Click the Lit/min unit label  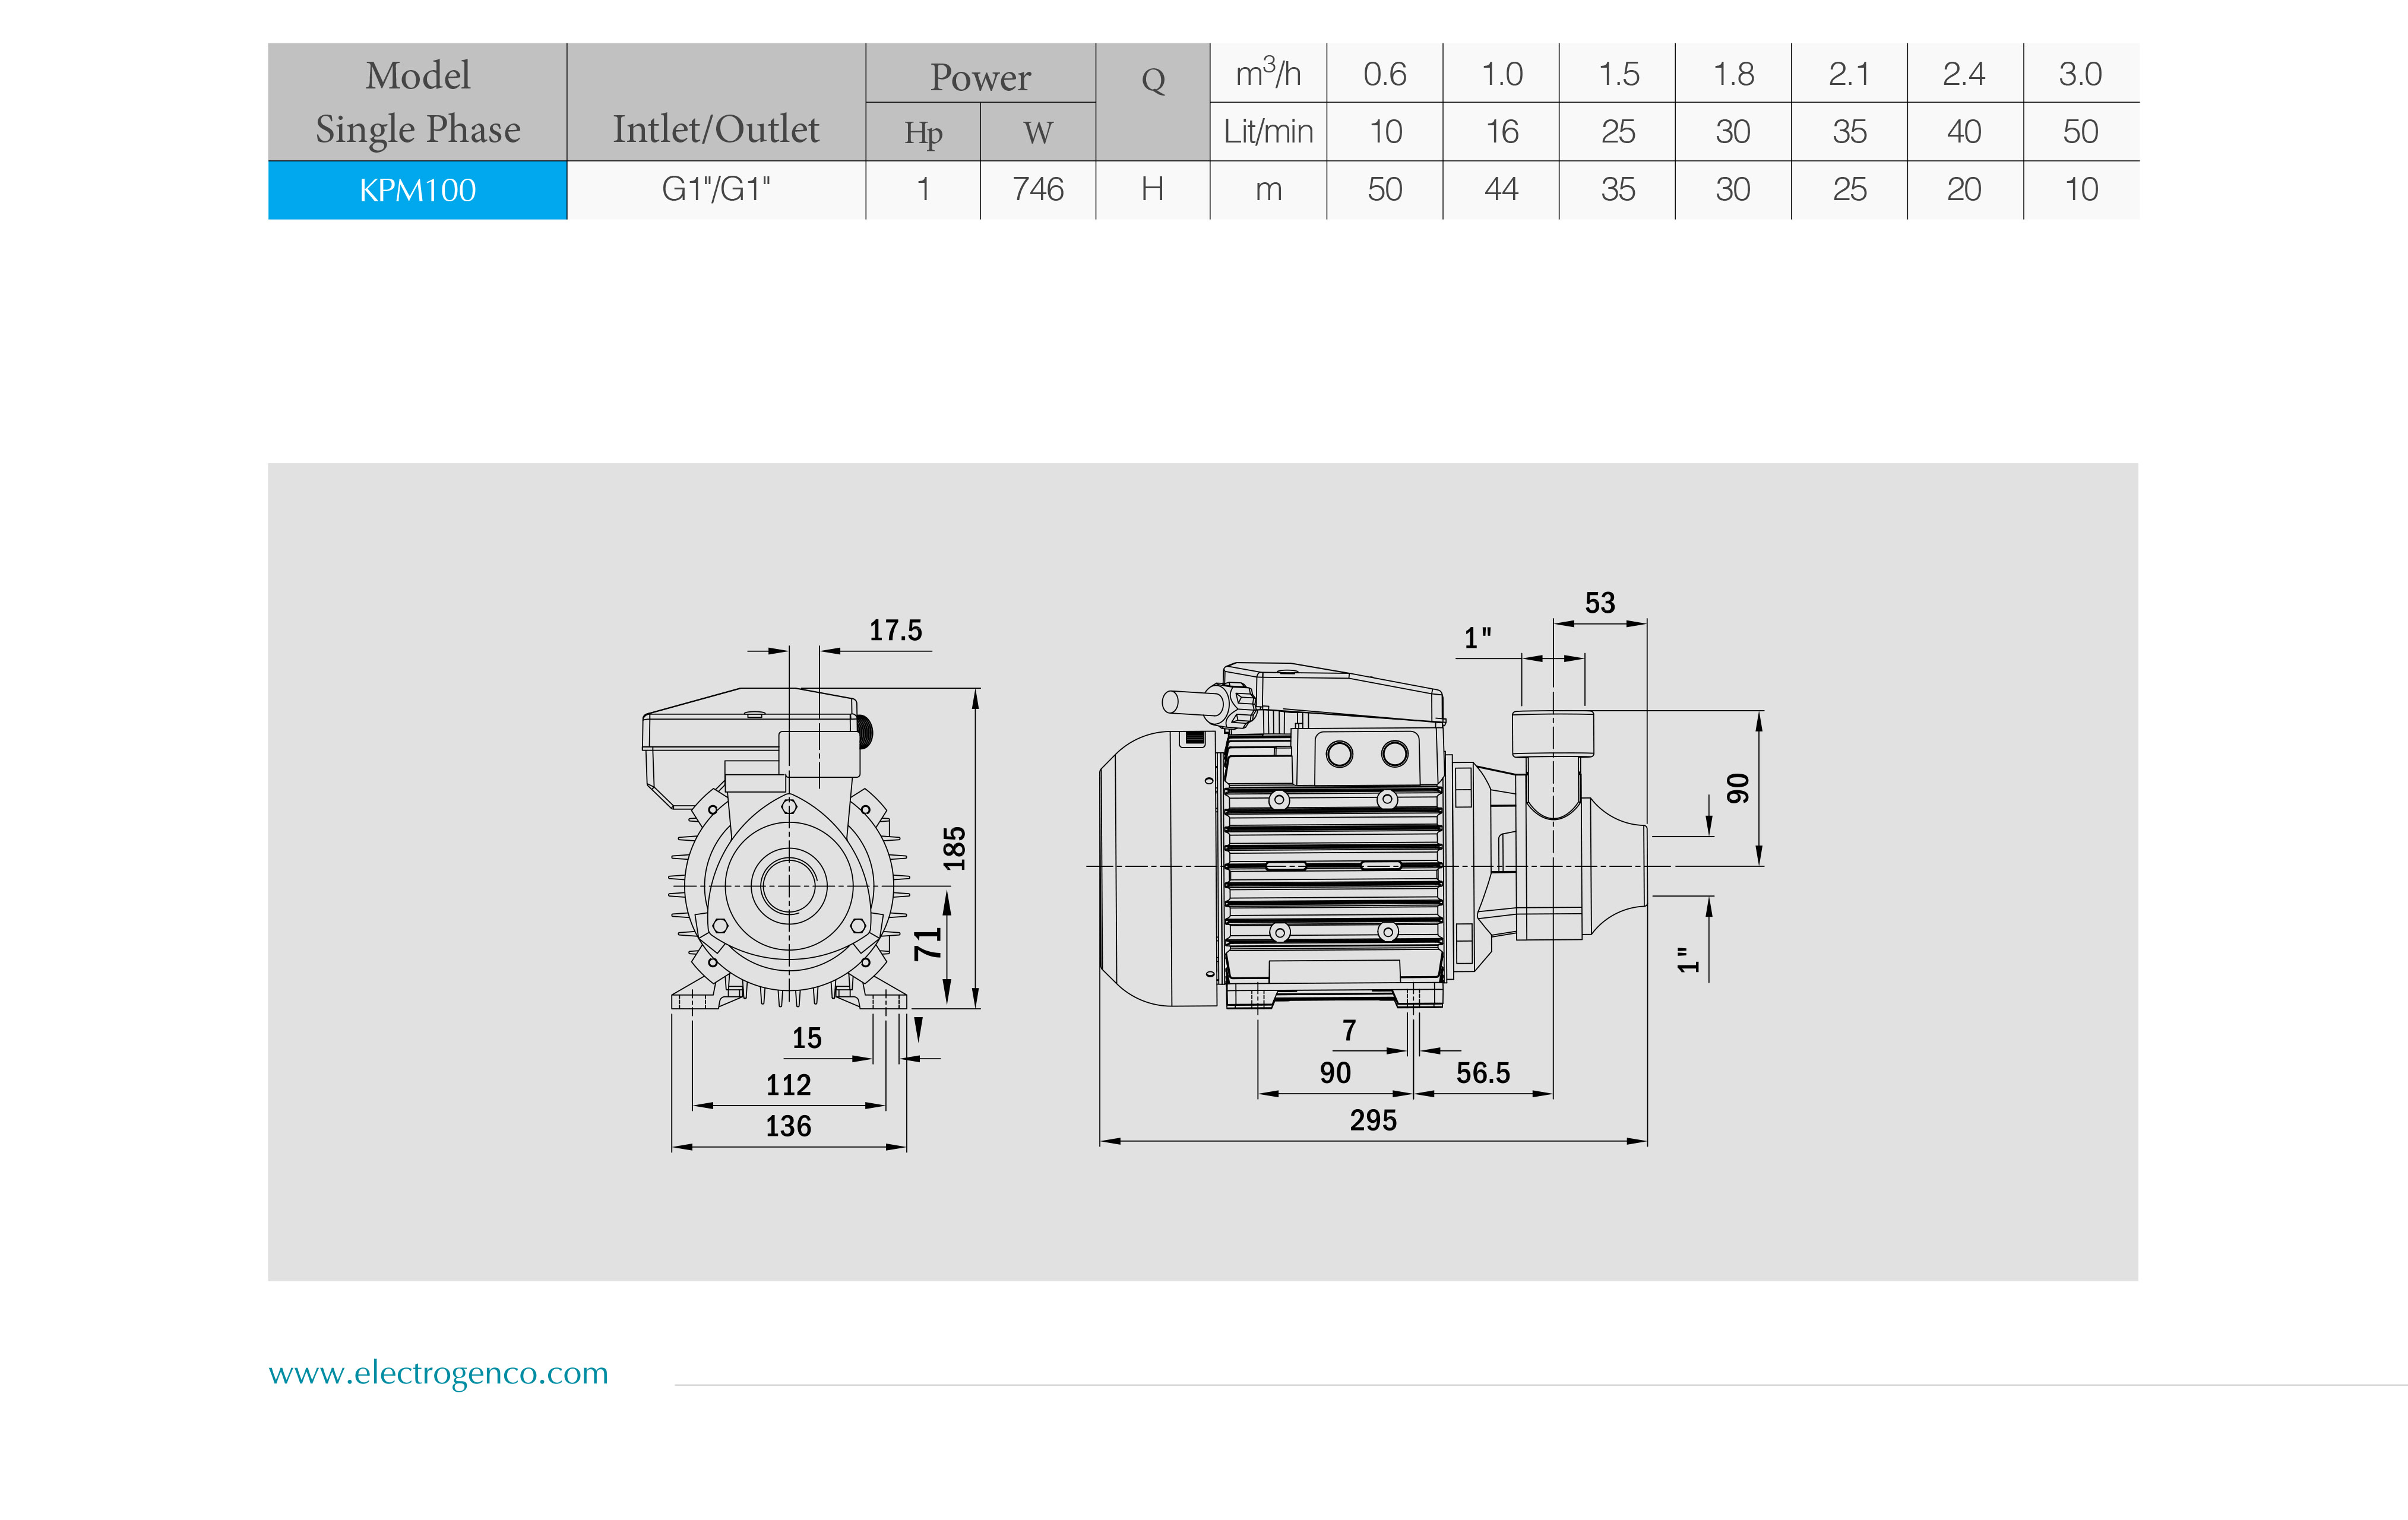(1268, 132)
